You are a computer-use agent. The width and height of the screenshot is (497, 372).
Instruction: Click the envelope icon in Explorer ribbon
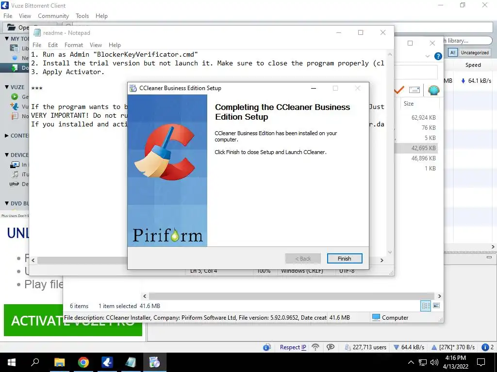414,90
